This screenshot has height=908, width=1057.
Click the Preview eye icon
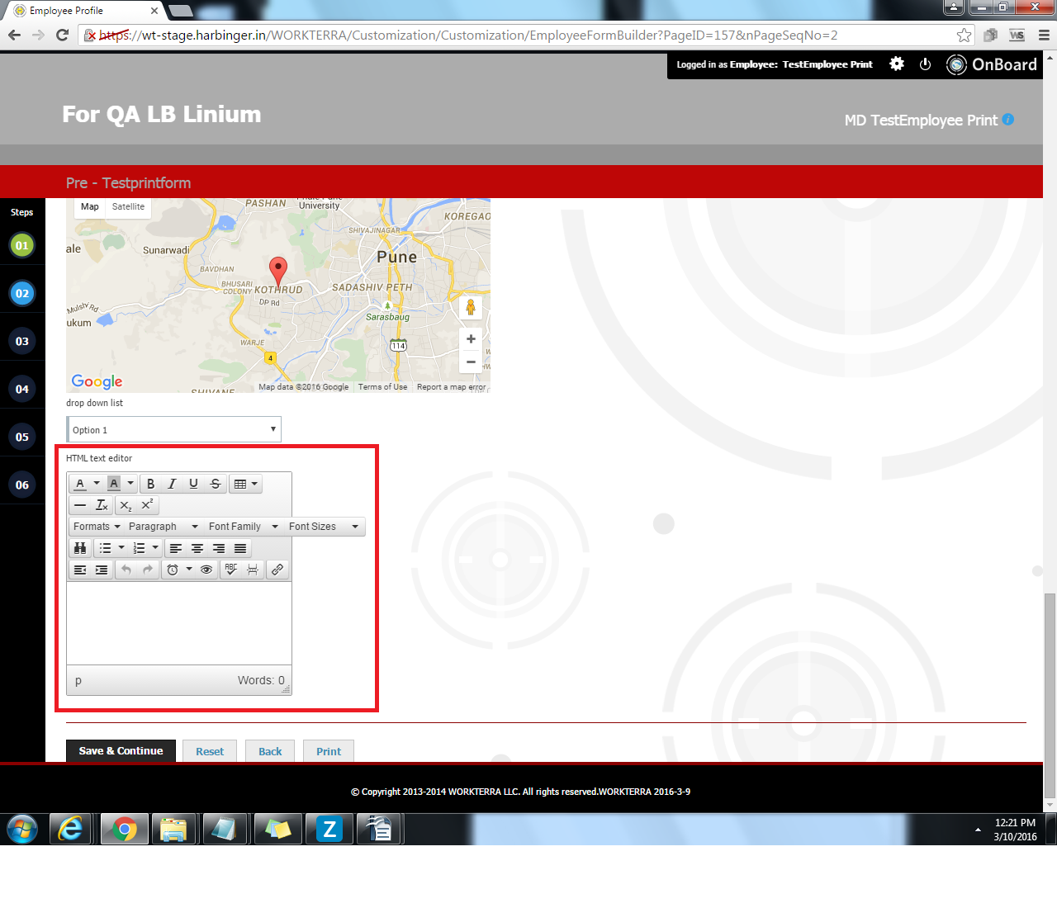click(206, 570)
